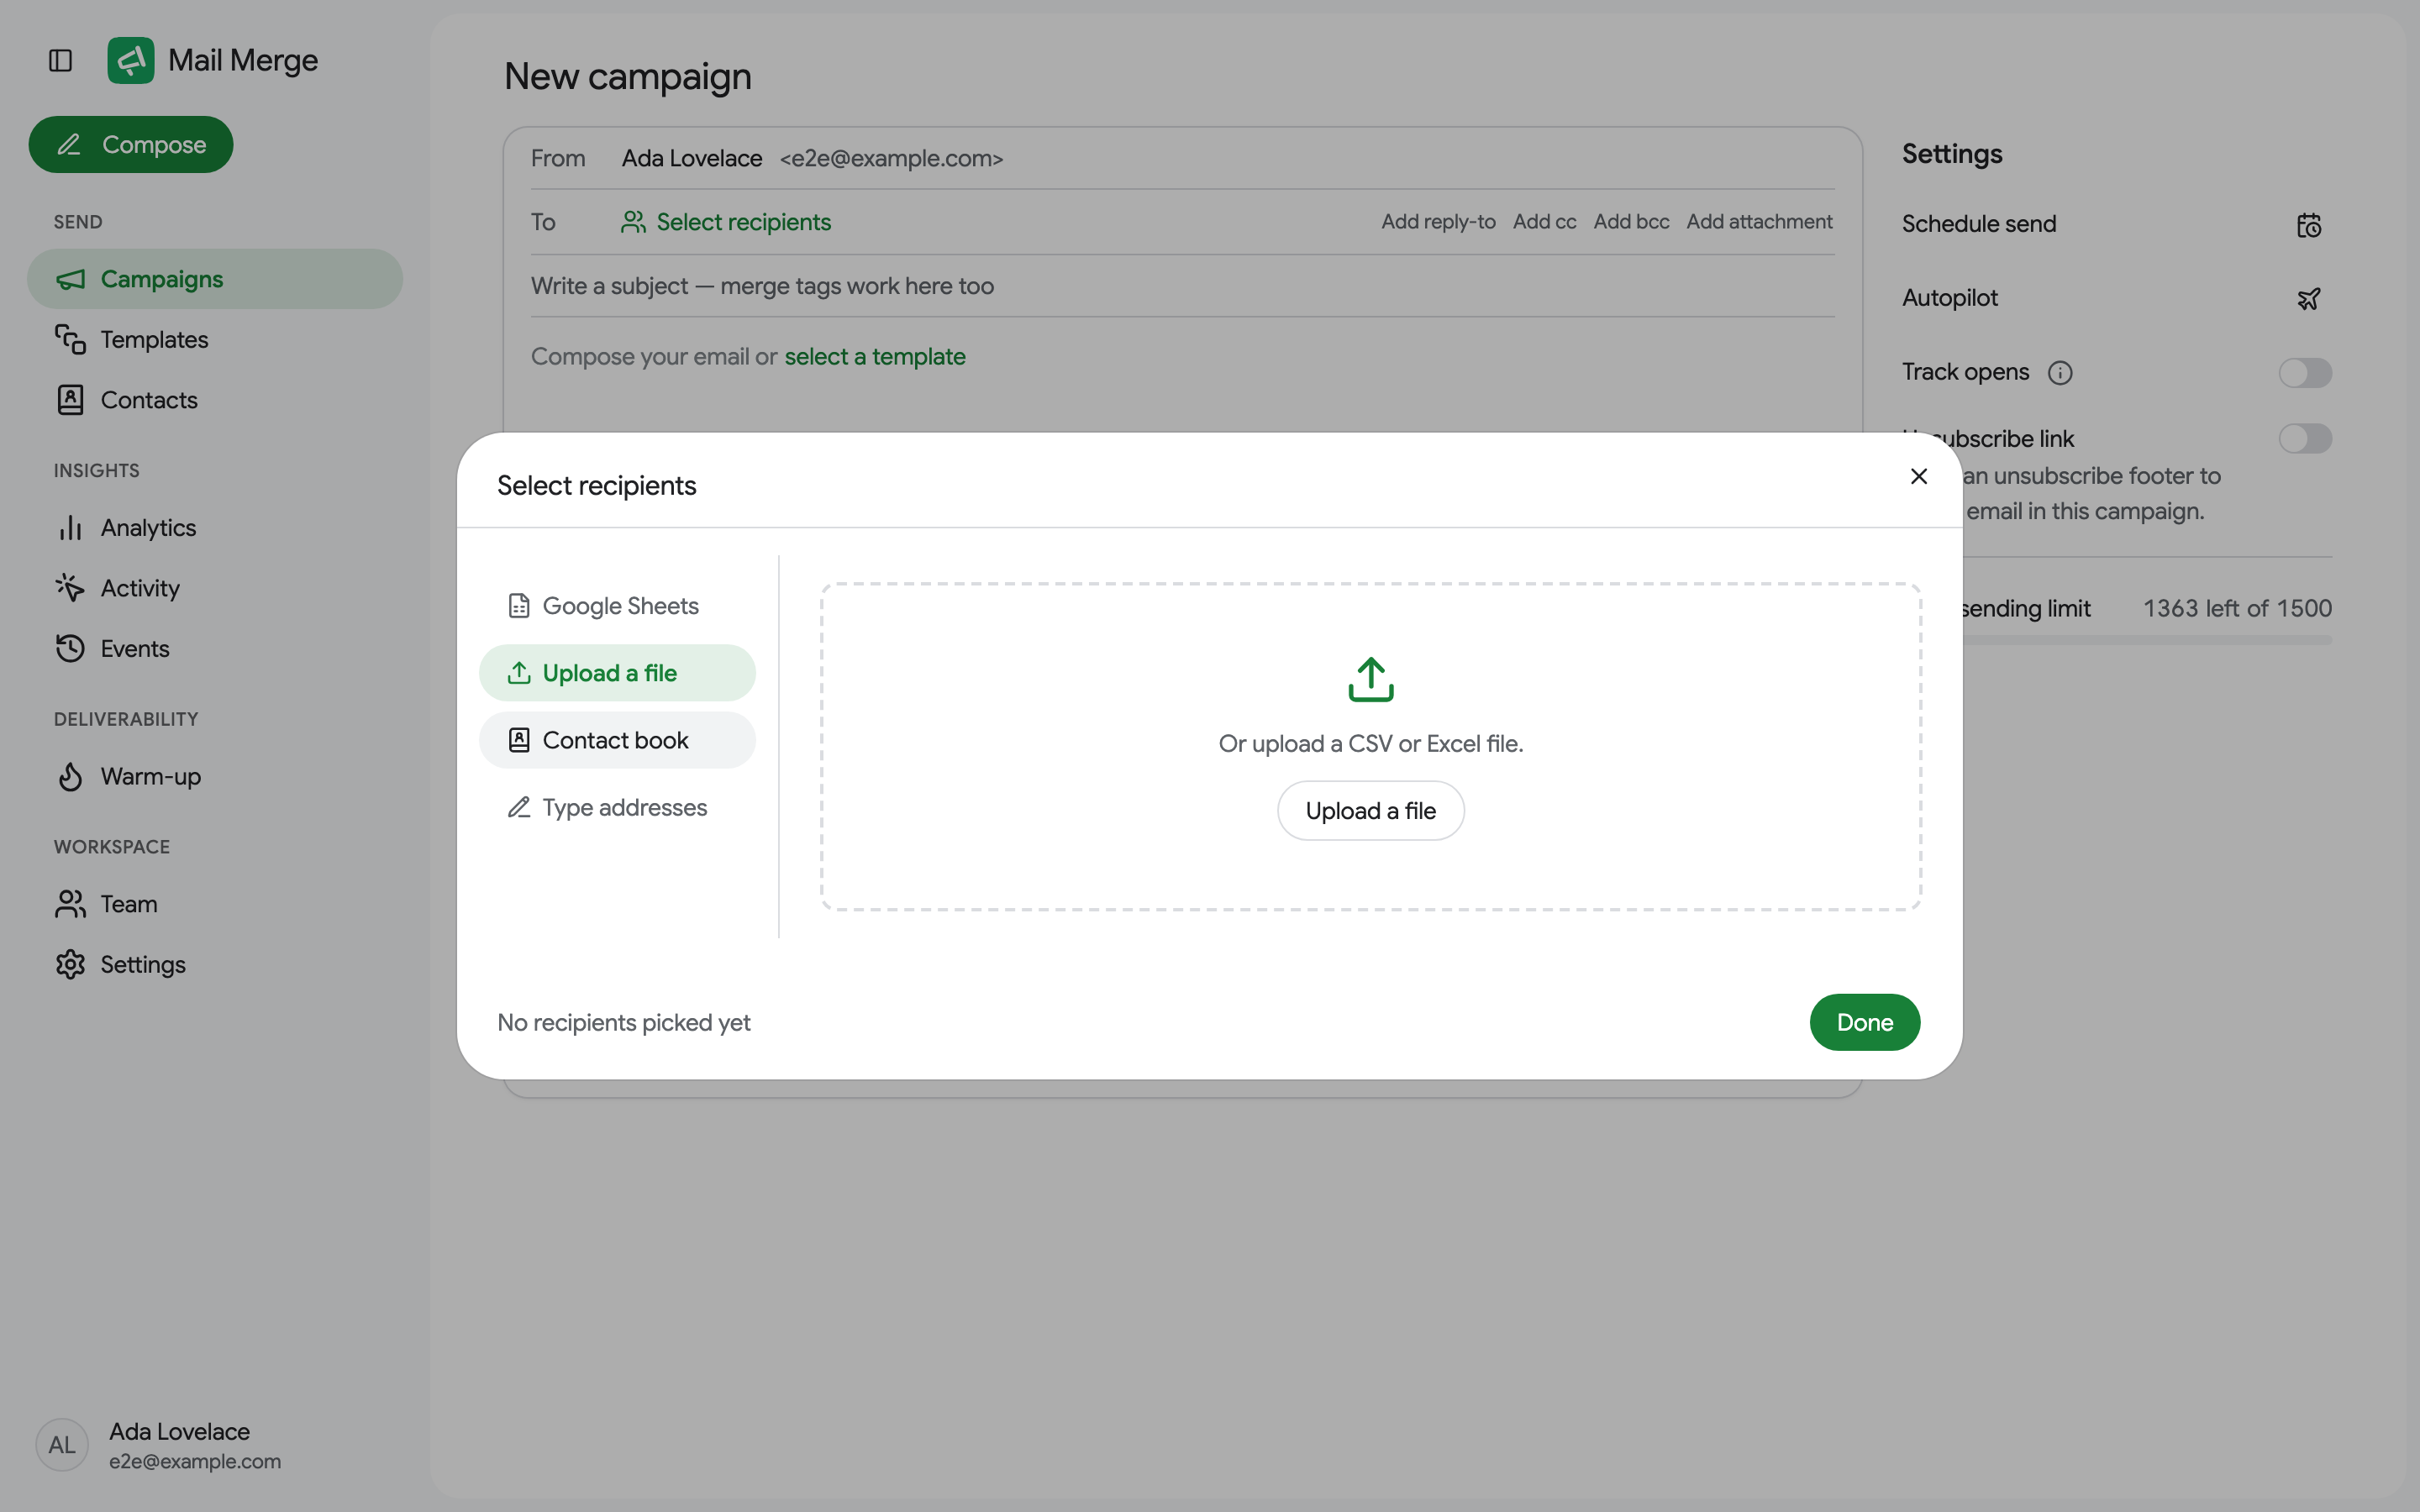Select the Upload a file source tab
Image resolution: width=2420 pixels, height=1512 pixels.
click(617, 673)
